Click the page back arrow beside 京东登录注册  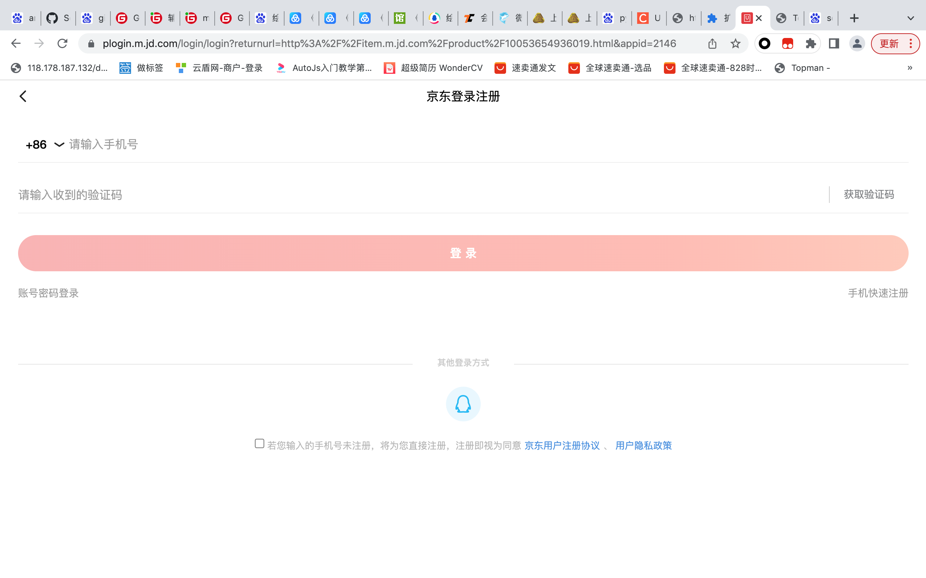click(23, 96)
